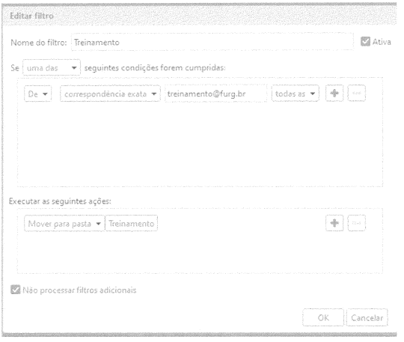
Task: Expand the 'correspondência exata' dropdown
Action: [110, 94]
